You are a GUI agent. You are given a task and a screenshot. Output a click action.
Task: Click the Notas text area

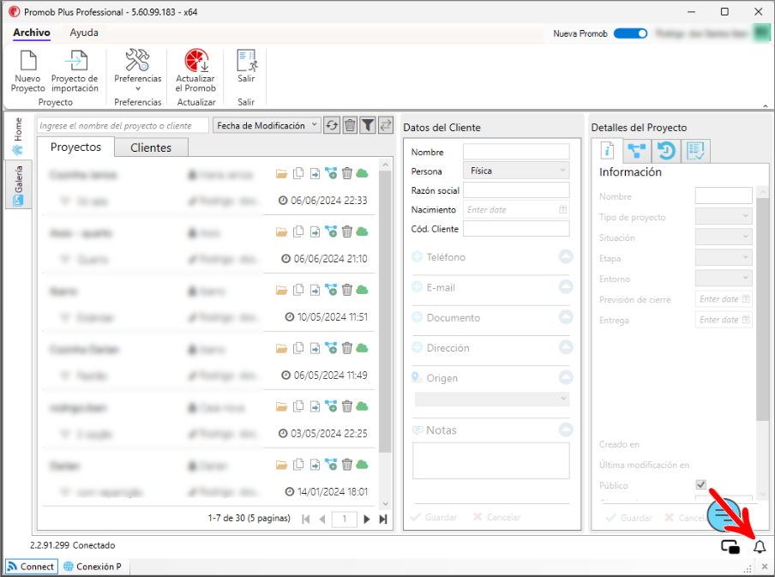490,460
